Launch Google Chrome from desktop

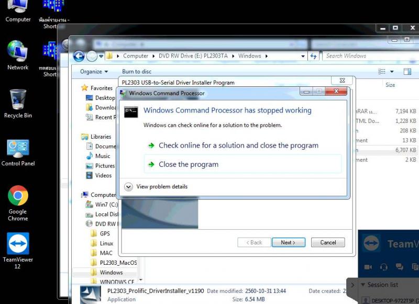pos(18,204)
